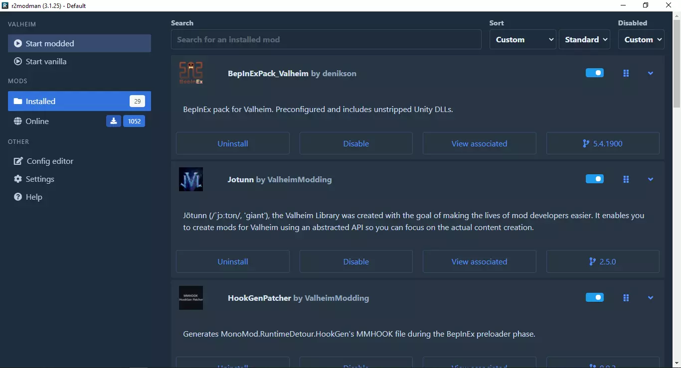
Task: Click the Jotunn by ValheimModding title
Action: [280, 179]
